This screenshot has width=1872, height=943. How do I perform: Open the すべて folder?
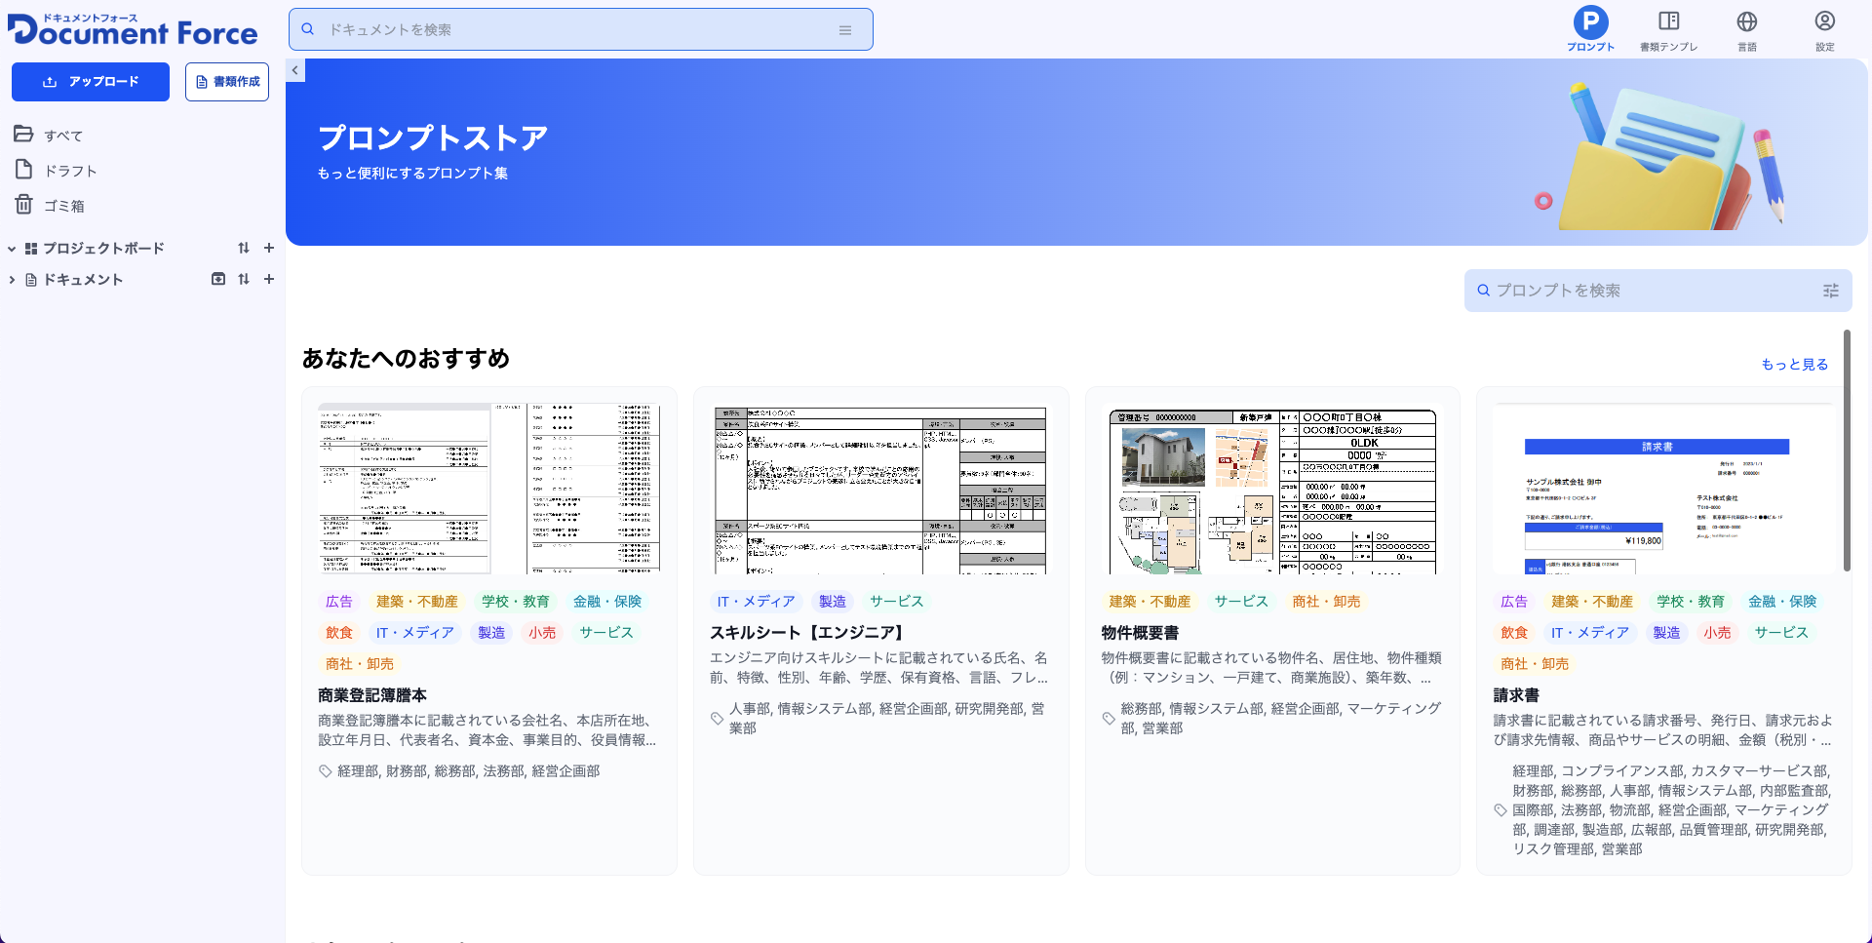coord(62,136)
